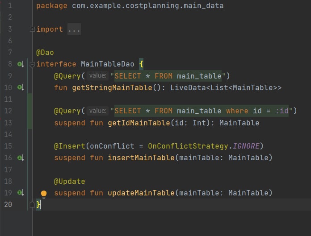Click the opening brace after MainTableDao
311x236 pixels.
(x=141, y=64)
